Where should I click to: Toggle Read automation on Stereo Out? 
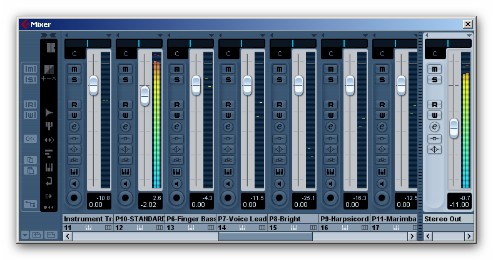tap(435, 105)
